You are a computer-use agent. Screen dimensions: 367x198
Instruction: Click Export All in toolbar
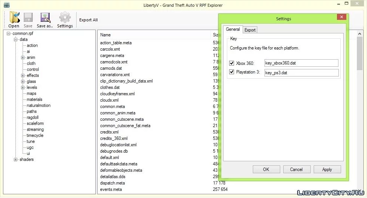point(88,20)
